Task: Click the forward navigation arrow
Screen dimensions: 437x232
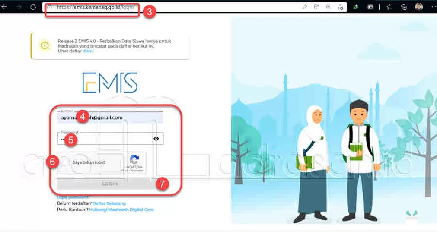Action: point(19,7)
